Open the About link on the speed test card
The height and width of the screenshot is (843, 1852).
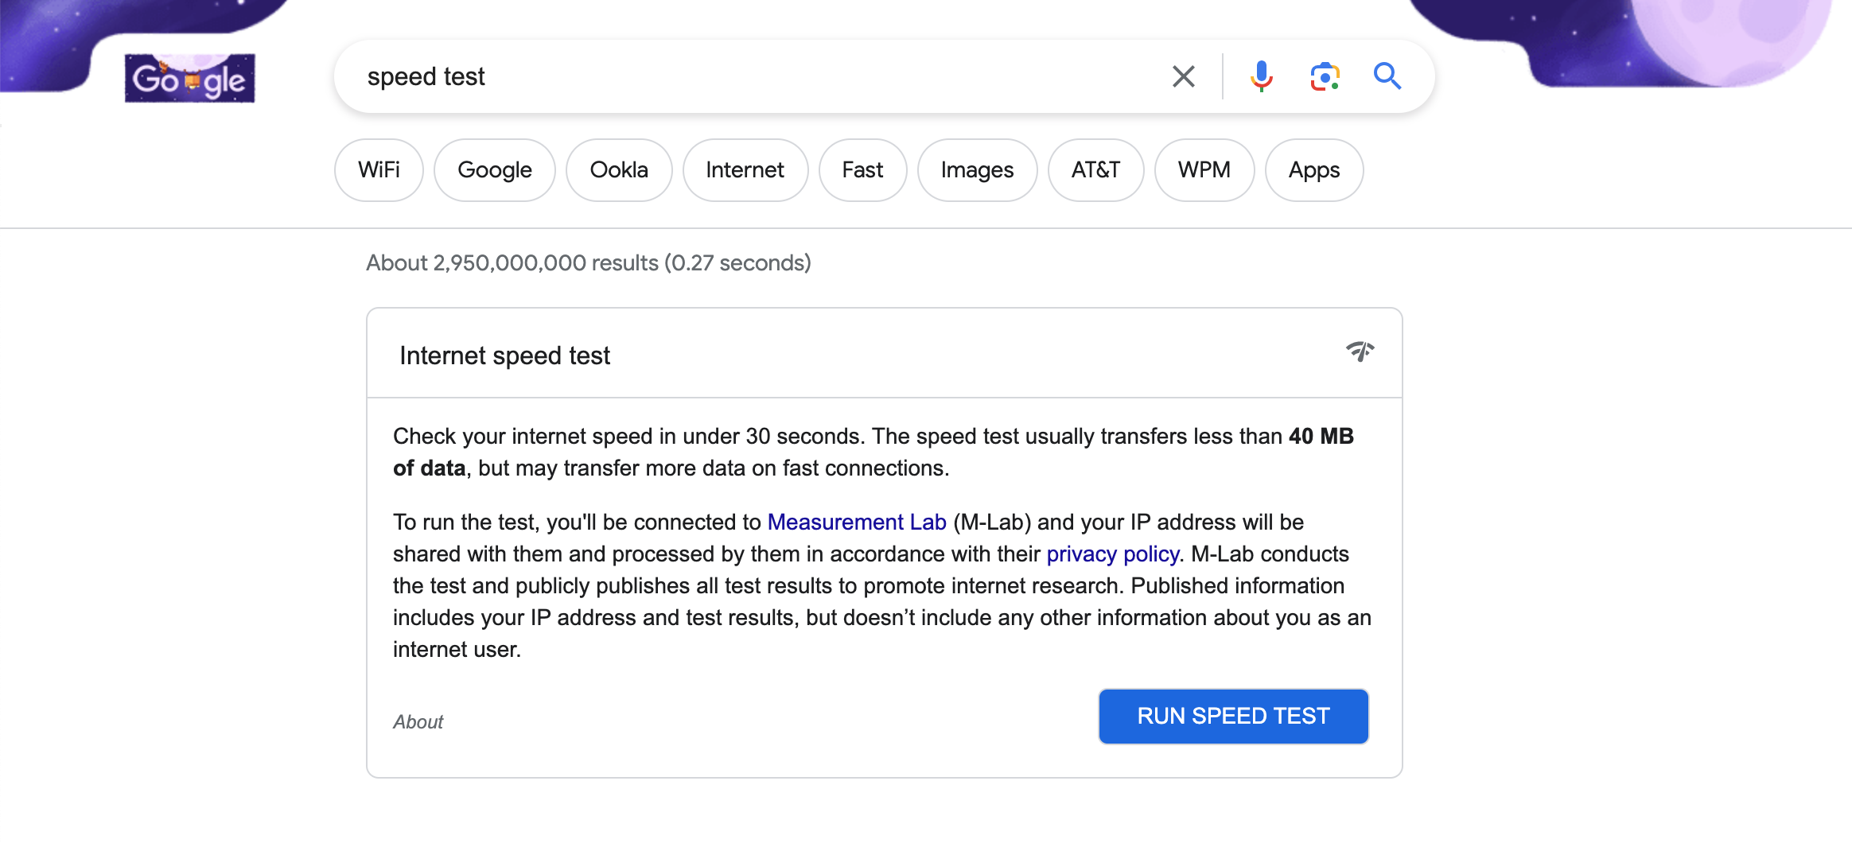click(x=418, y=721)
